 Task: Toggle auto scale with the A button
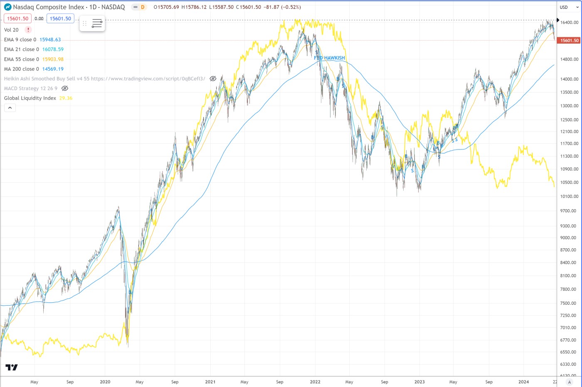point(570,382)
